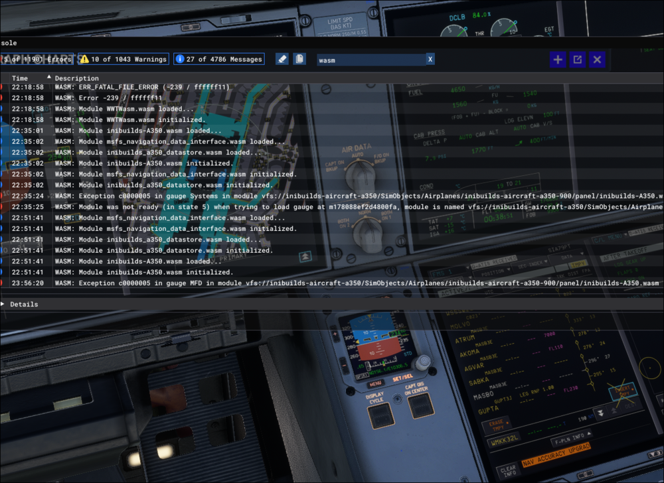The height and width of the screenshot is (483, 664).
Task: Toggle the Errors filter
Action: pyautogui.click(x=37, y=59)
